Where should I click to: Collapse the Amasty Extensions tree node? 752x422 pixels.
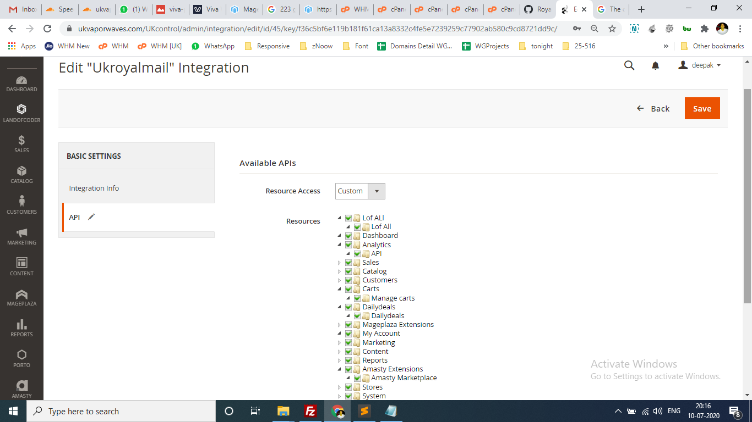pos(339,369)
